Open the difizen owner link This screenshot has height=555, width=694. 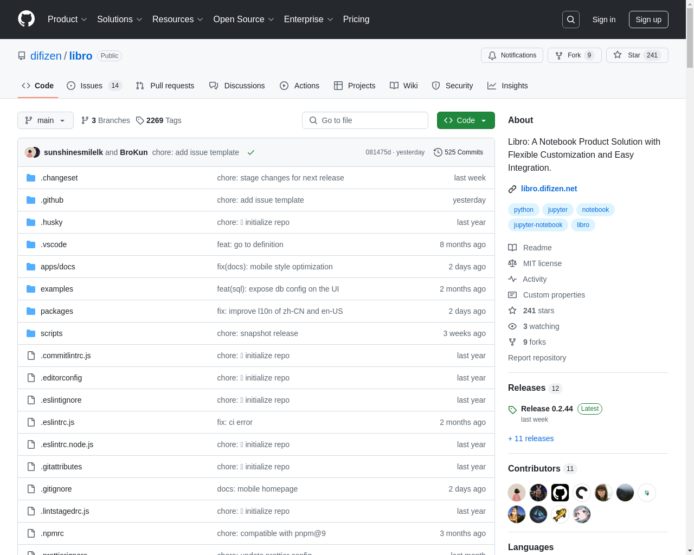pyautogui.click(x=46, y=56)
